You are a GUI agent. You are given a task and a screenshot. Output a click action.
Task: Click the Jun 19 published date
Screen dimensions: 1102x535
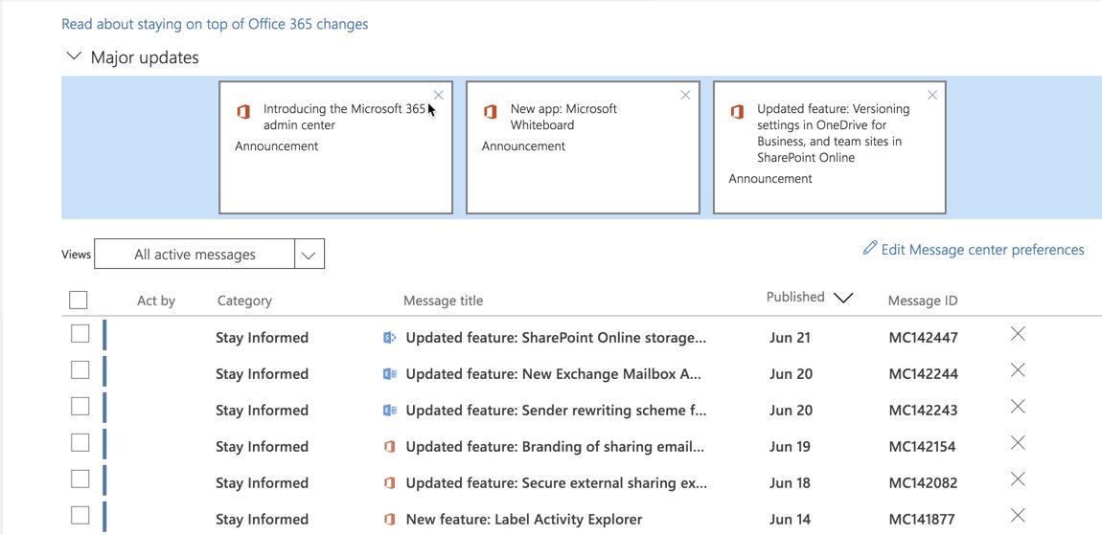(x=790, y=447)
